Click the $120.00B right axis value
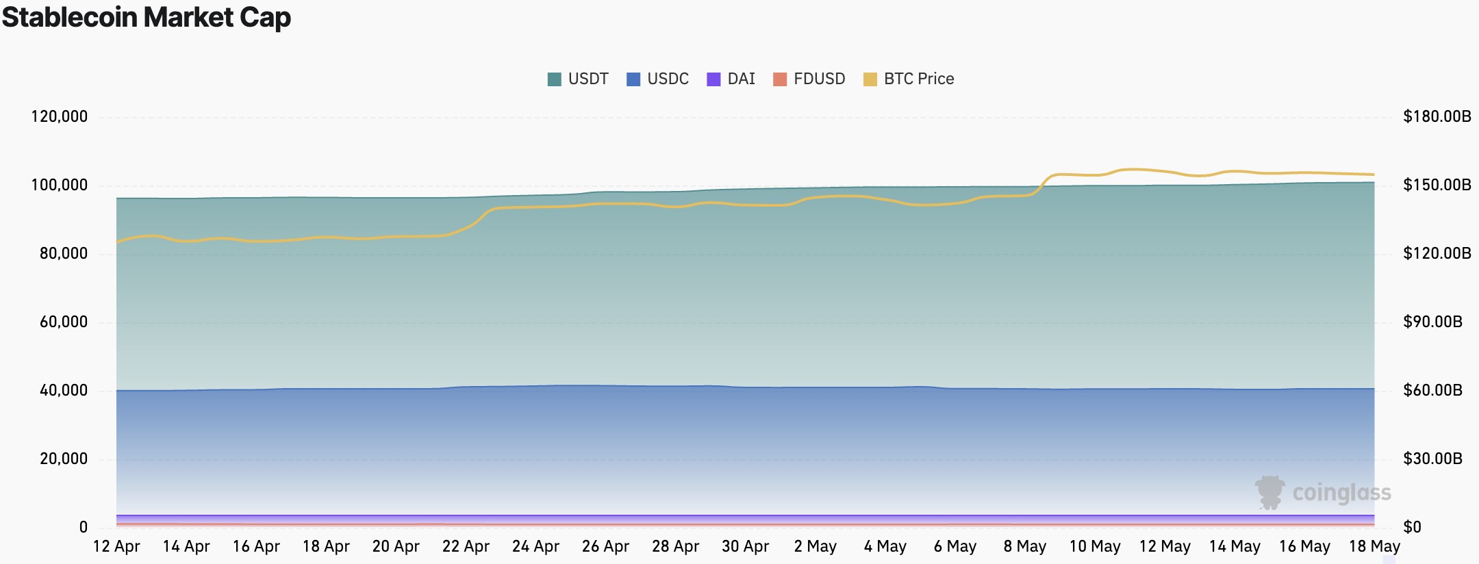 1437,254
